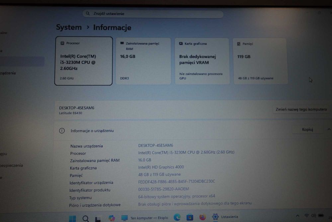Screen dimensions: 332x222
Task: Click the Karta graficzna card icon
Action: 181,44
